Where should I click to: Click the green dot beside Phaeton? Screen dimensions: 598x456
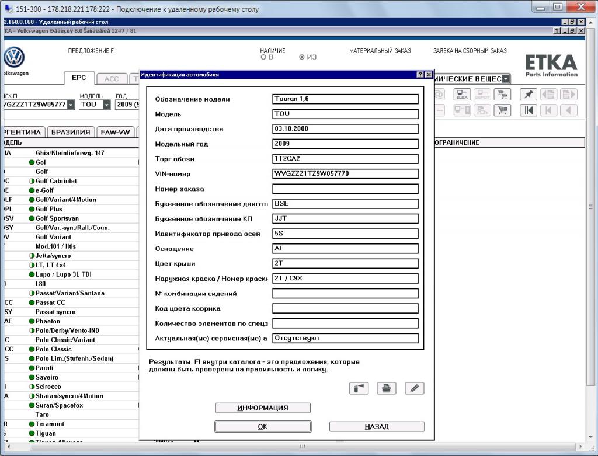point(32,321)
